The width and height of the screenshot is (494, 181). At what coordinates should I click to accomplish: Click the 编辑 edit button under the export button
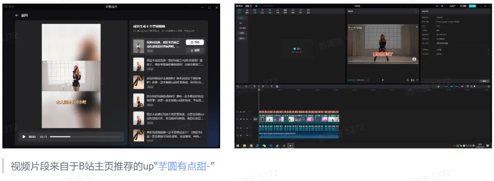(195, 50)
